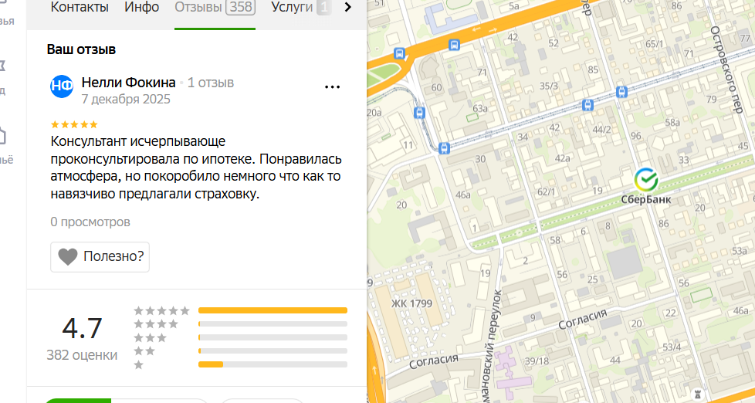Click the landmark tower icon on the map

click(698, 395)
